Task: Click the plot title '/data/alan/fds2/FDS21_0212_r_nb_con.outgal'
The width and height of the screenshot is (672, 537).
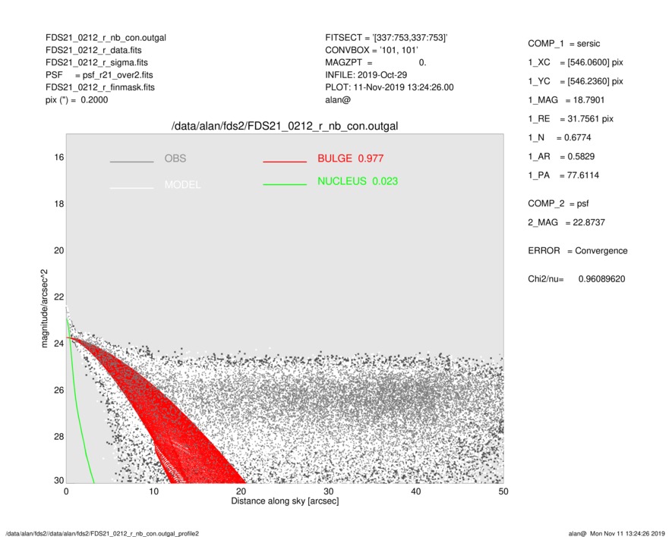Action: [x=285, y=127]
